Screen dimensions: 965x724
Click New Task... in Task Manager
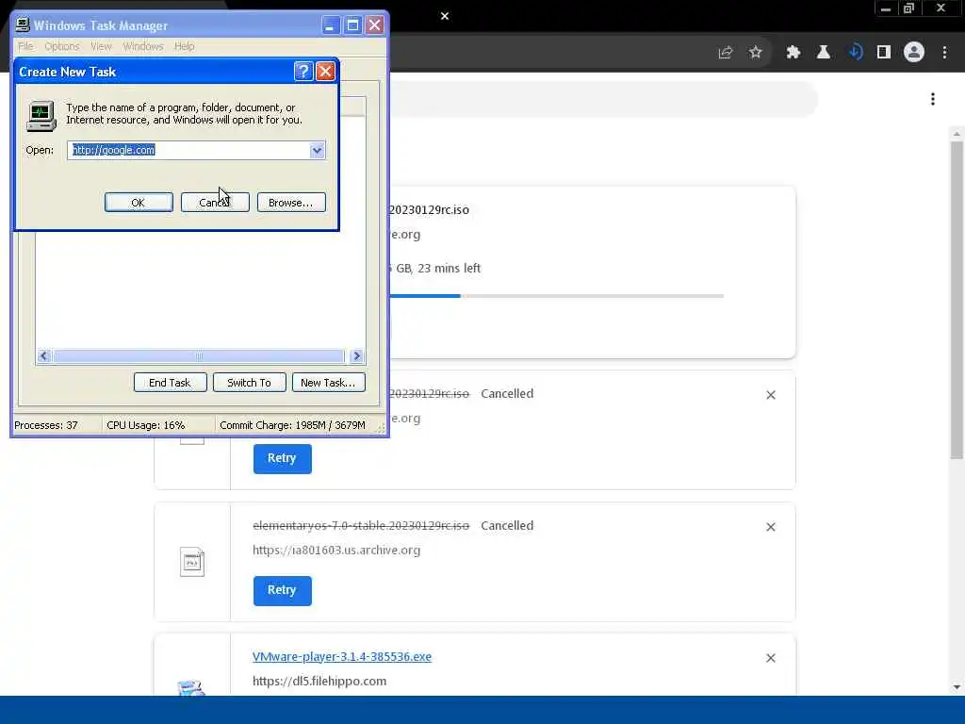pos(329,383)
